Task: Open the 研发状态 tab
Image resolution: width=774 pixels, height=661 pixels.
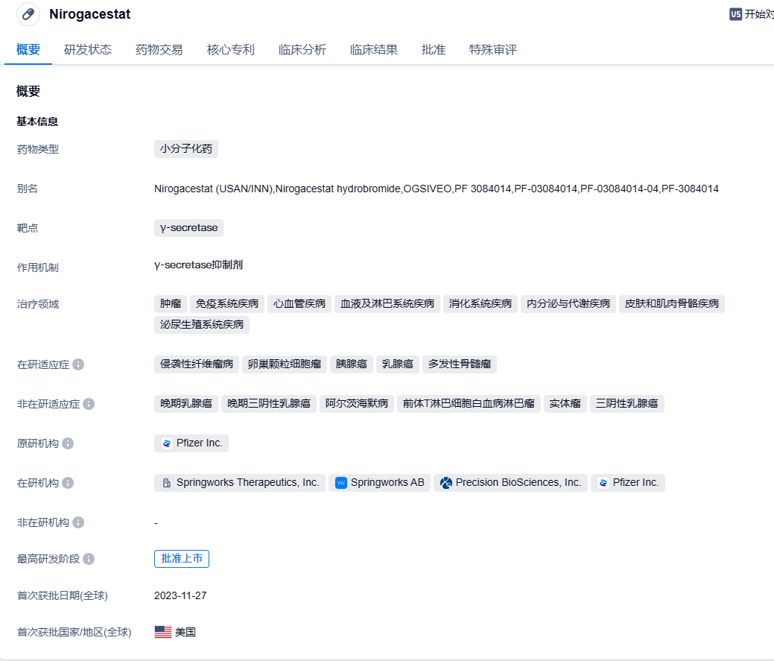Action: point(88,50)
